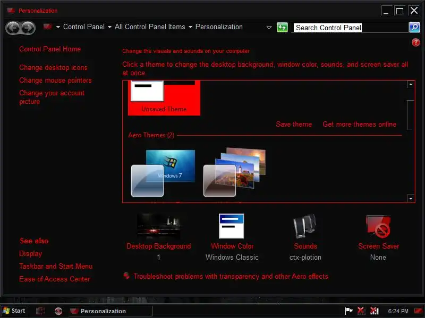
Task: Expand dropdown arrow after All Control Panel Items
Action: (x=190, y=27)
